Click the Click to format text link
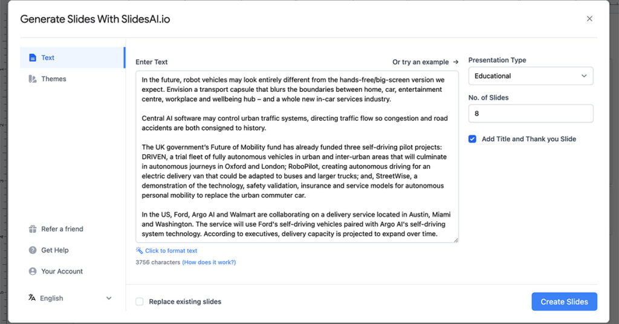The image size is (619, 324). (x=171, y=251)
